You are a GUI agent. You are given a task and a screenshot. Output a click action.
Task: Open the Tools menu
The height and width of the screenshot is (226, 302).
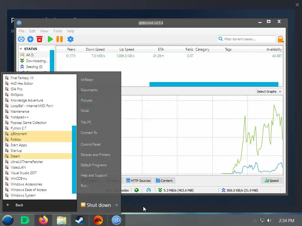(x=58, y=31)
